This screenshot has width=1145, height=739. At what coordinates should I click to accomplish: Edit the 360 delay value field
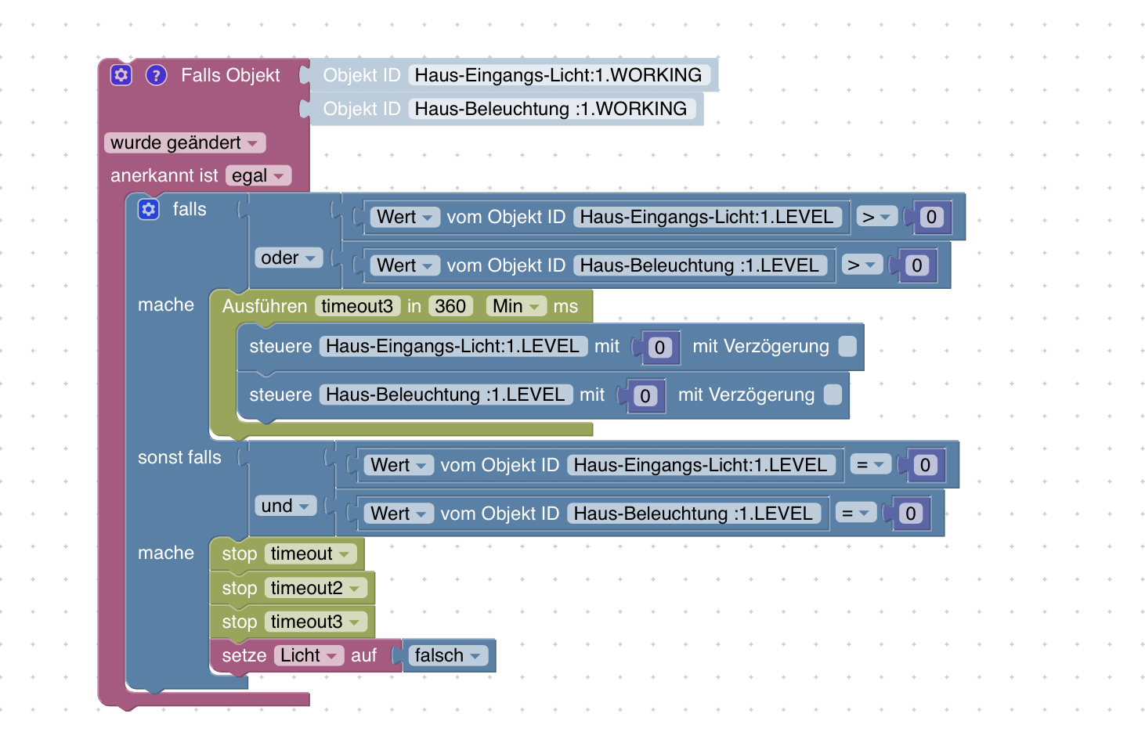(x=450, y=306)
